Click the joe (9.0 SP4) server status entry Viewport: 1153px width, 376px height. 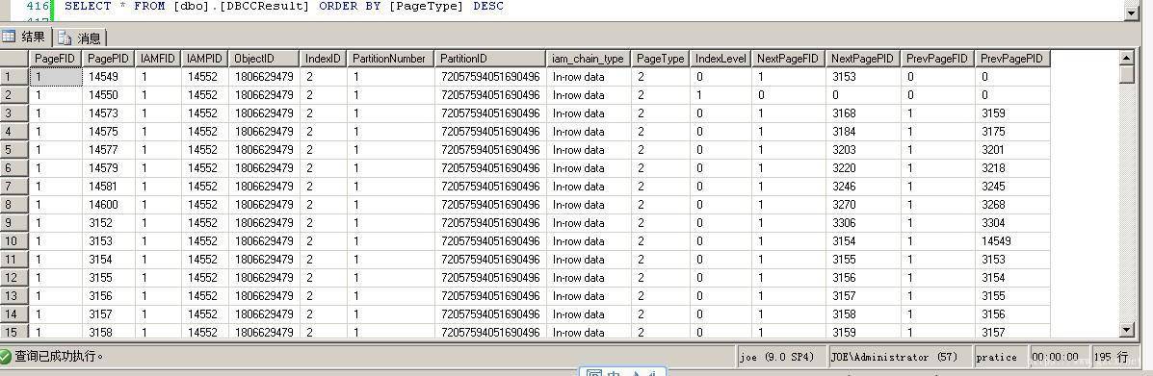pos(781,357)
